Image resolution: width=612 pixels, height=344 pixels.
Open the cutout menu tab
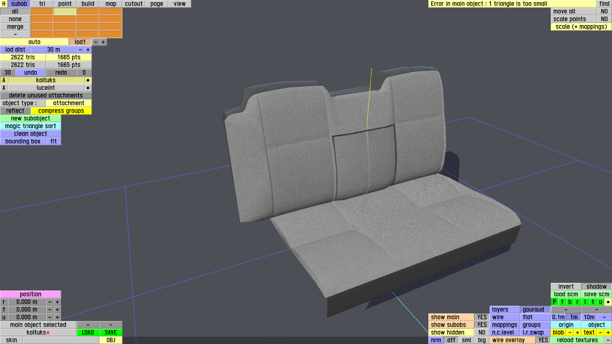pyautogui.click(x=134, y=4)
